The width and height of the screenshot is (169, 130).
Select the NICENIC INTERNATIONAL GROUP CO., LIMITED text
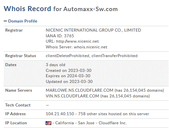tap(93, 30)
